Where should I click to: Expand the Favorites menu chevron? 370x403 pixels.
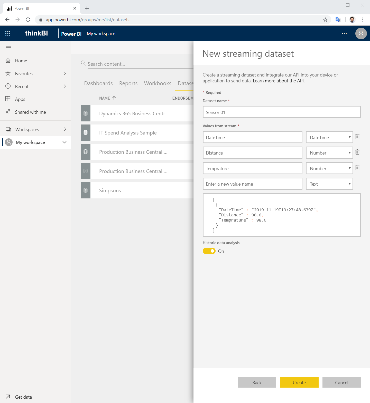click(x=65, y=73)
